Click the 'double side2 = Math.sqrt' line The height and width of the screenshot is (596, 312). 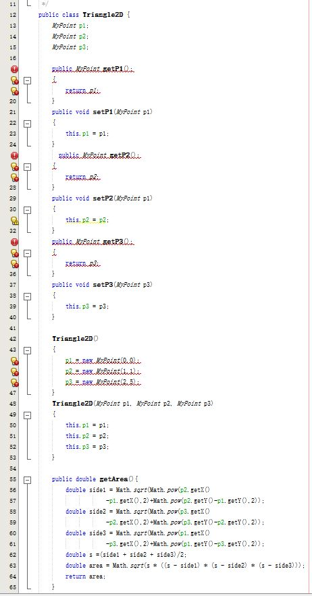(138, 512)
